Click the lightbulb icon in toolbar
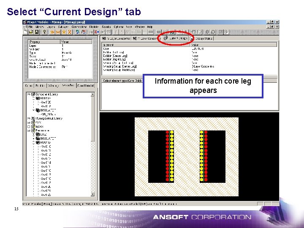Screen dimensions: 304x228 [x=44, y=32]
